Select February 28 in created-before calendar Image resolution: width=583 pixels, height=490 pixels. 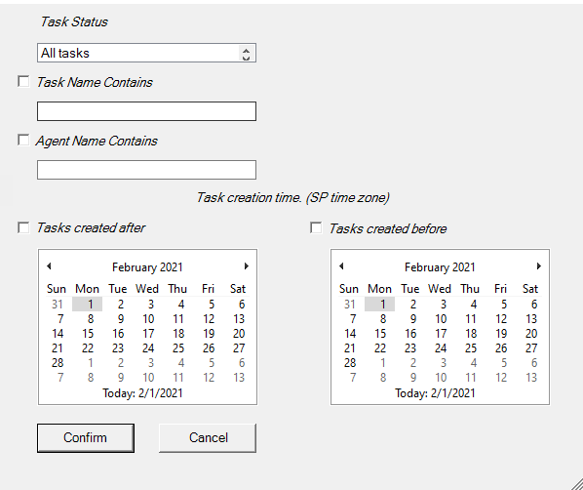point(350,363)
